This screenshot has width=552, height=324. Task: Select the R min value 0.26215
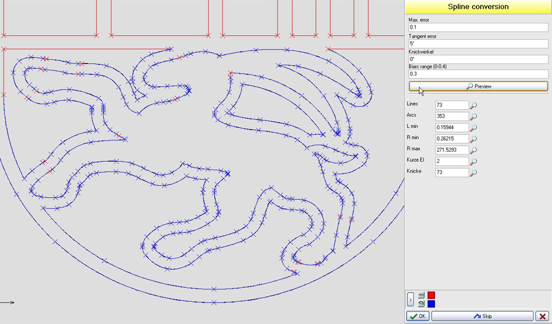452,139
